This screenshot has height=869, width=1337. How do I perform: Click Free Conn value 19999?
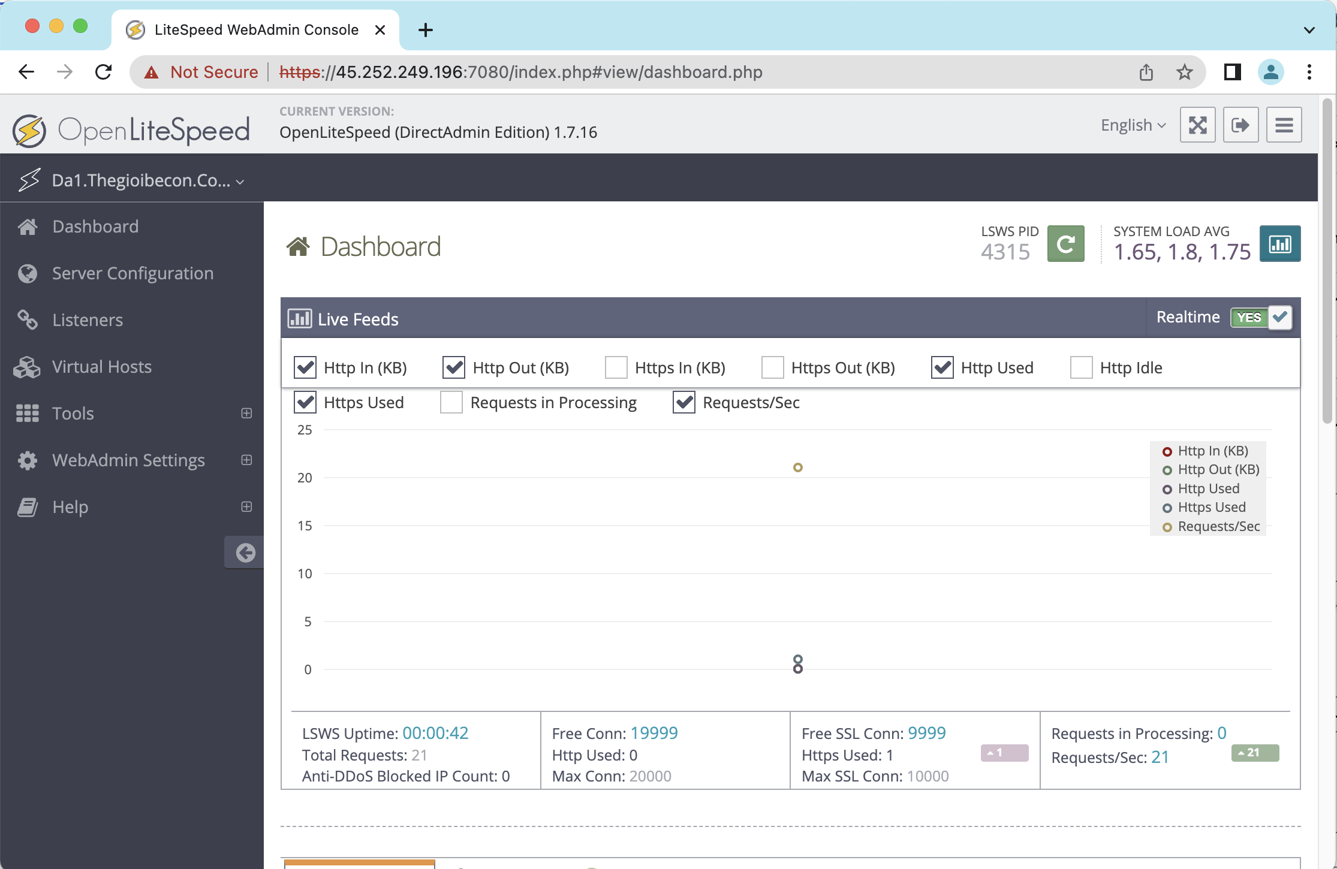[x=654, y=733]
